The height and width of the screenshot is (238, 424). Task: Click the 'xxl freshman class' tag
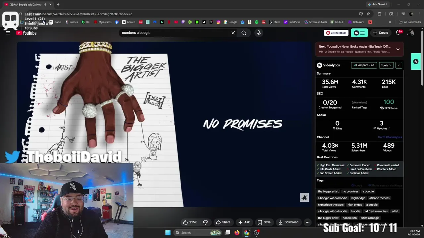376,211
